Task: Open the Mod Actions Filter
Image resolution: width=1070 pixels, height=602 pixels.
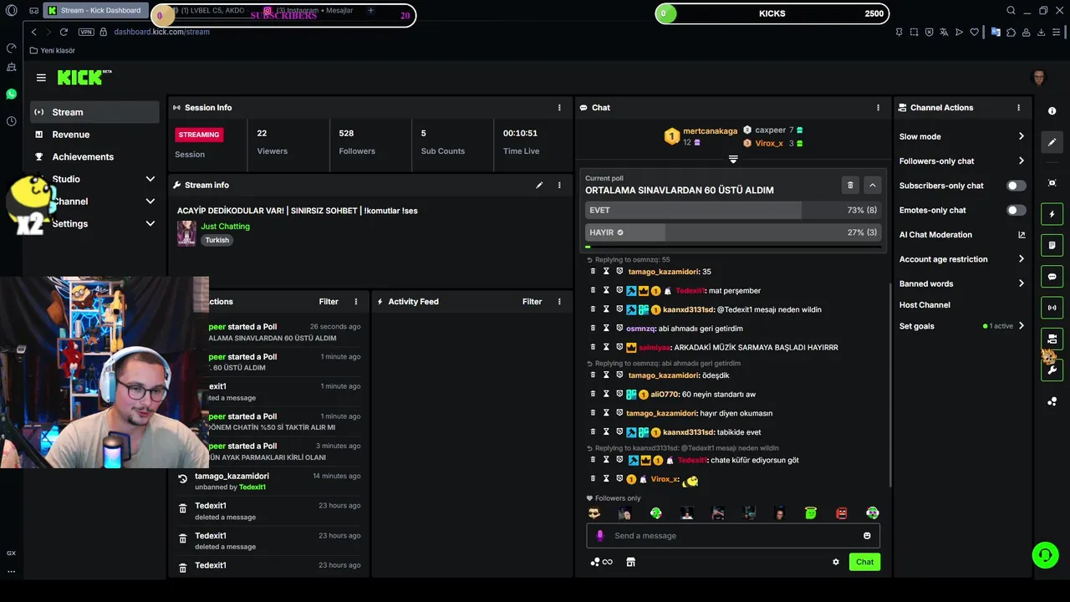Action: (329, 302)
